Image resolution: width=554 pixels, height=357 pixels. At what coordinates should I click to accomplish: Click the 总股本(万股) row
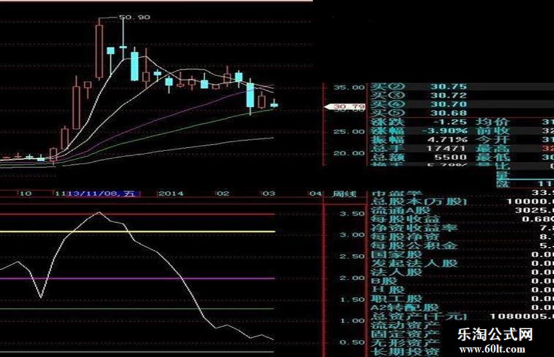click(462, 202)
